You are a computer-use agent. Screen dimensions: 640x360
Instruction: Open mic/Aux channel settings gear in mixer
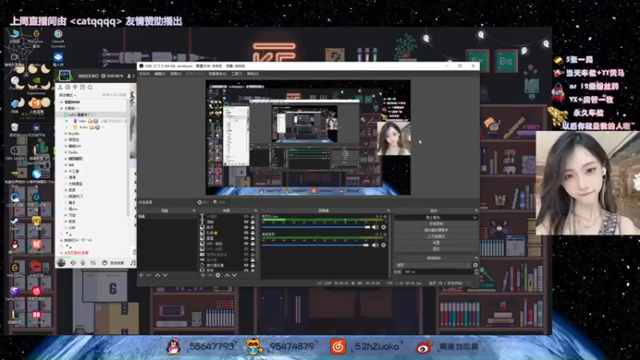pos(383,227)
